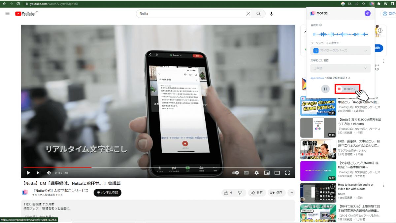Toggle subtitles in the player

(x=246, y=172)
